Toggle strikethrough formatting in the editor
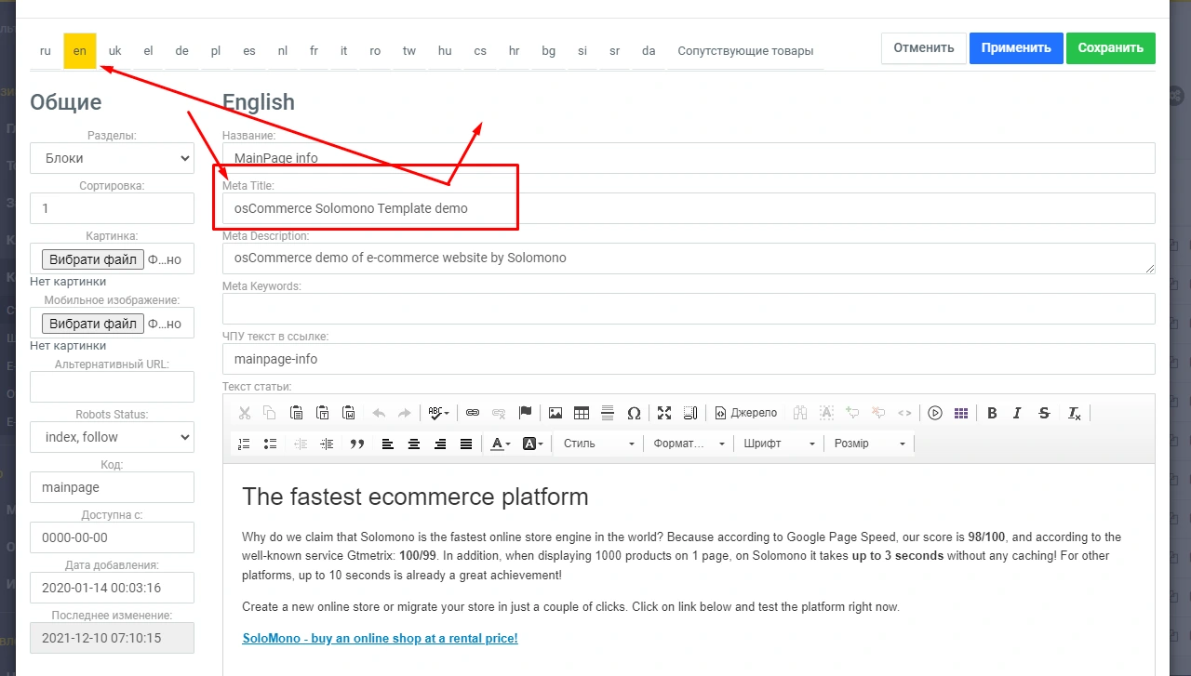 1044,413
